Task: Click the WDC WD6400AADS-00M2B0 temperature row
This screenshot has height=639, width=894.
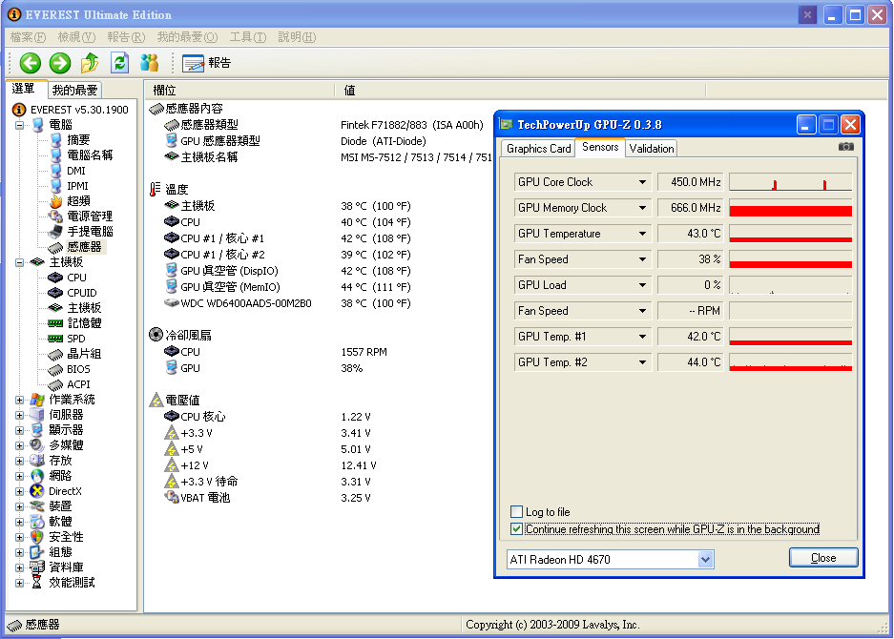Action: coord(287,303)
